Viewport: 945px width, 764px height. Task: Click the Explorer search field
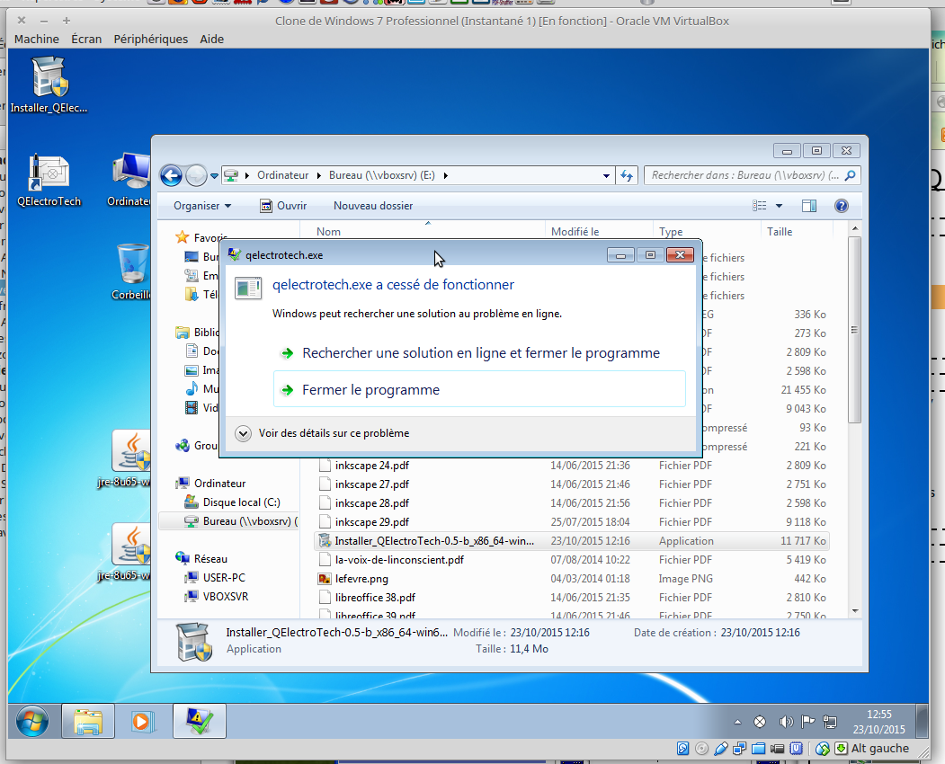pos(744,175)
